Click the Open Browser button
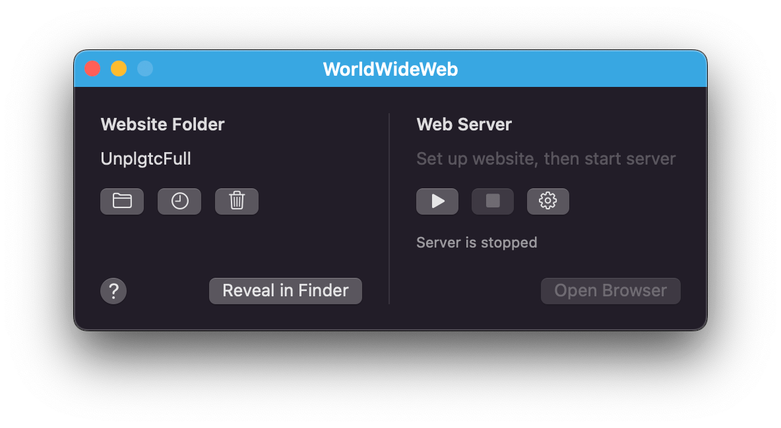This screenshot has width=781, height=428. pyautogui.click(x=611, y=291)
